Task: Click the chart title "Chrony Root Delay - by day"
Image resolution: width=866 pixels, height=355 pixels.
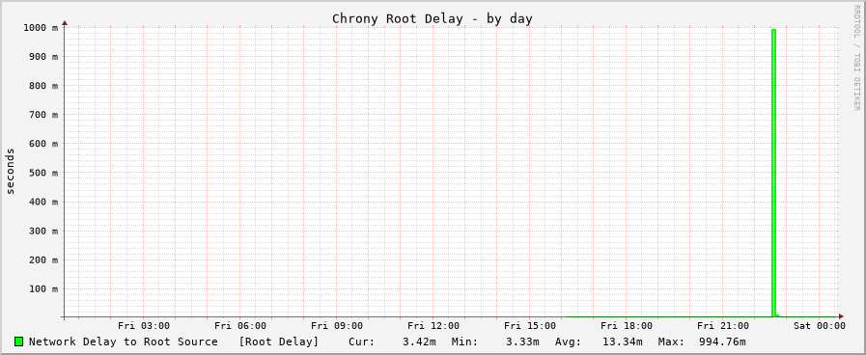Action: 432,18
